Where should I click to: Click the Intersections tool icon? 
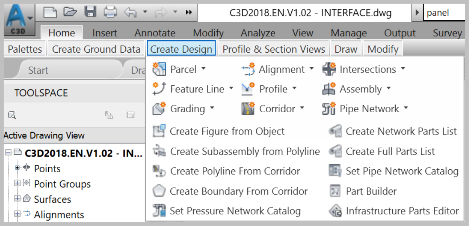pos(329,69)
